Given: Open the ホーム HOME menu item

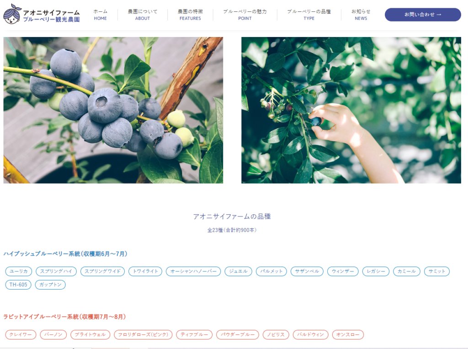Looking at the screenshot, I should pos(100,15).
